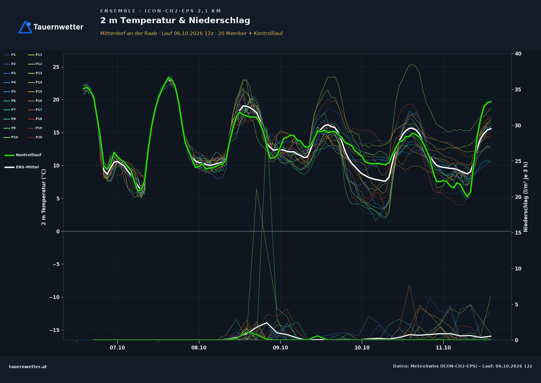Click the green Kontrolllauf line swatch
Screen dimensions: 541x383
coord(9,155)
